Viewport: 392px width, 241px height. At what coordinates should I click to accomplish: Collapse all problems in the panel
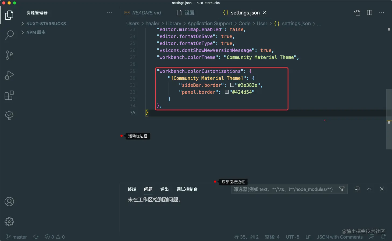(357, 189)
